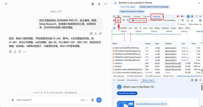Viewport: 203px width, 107px height.
Task: Open DevTools settings gear
Action: coord(192,16)
